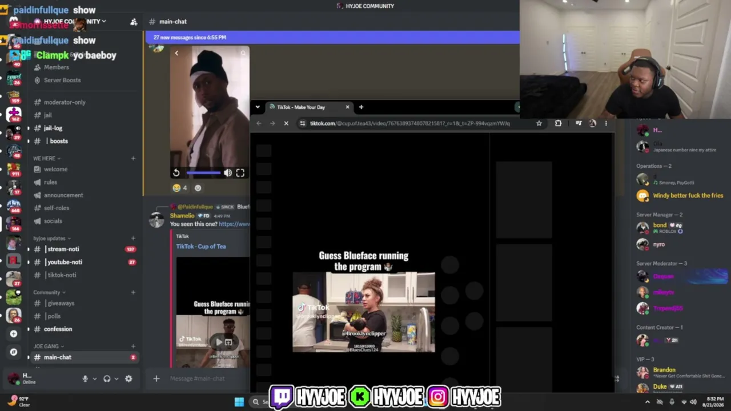Open Discover servers compass icon
Screen dimensions: 731x411
click(14, 352)
